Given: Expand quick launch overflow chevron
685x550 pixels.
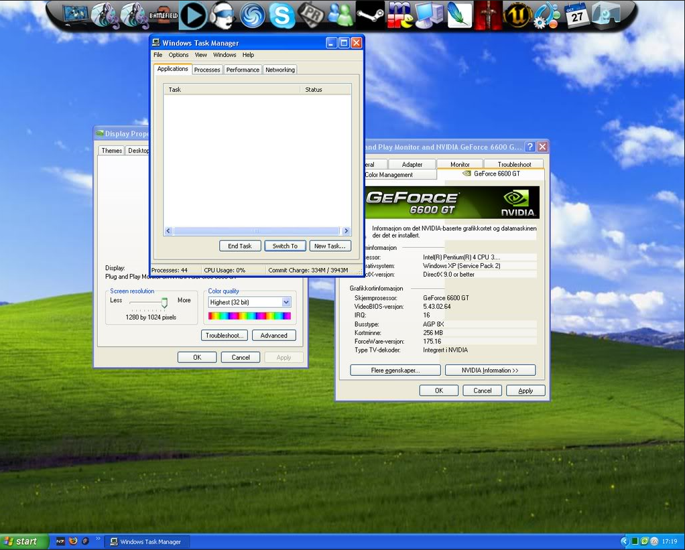Looking at the screenshot, I should point(98,539).
